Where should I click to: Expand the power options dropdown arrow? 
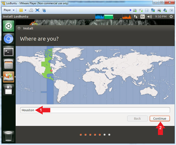click(26, 10)
